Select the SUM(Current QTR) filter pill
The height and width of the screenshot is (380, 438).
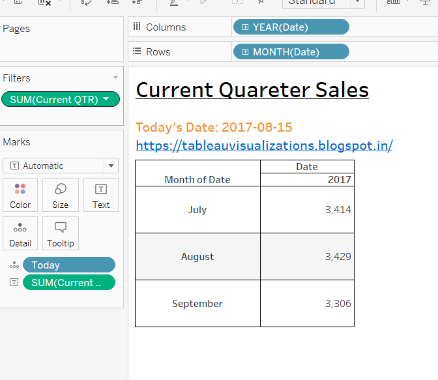[x=61, y=99]
